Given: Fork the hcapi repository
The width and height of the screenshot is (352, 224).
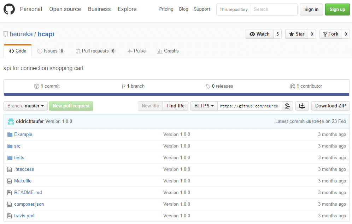Looking at the screenshot, I should pos(331,34).
